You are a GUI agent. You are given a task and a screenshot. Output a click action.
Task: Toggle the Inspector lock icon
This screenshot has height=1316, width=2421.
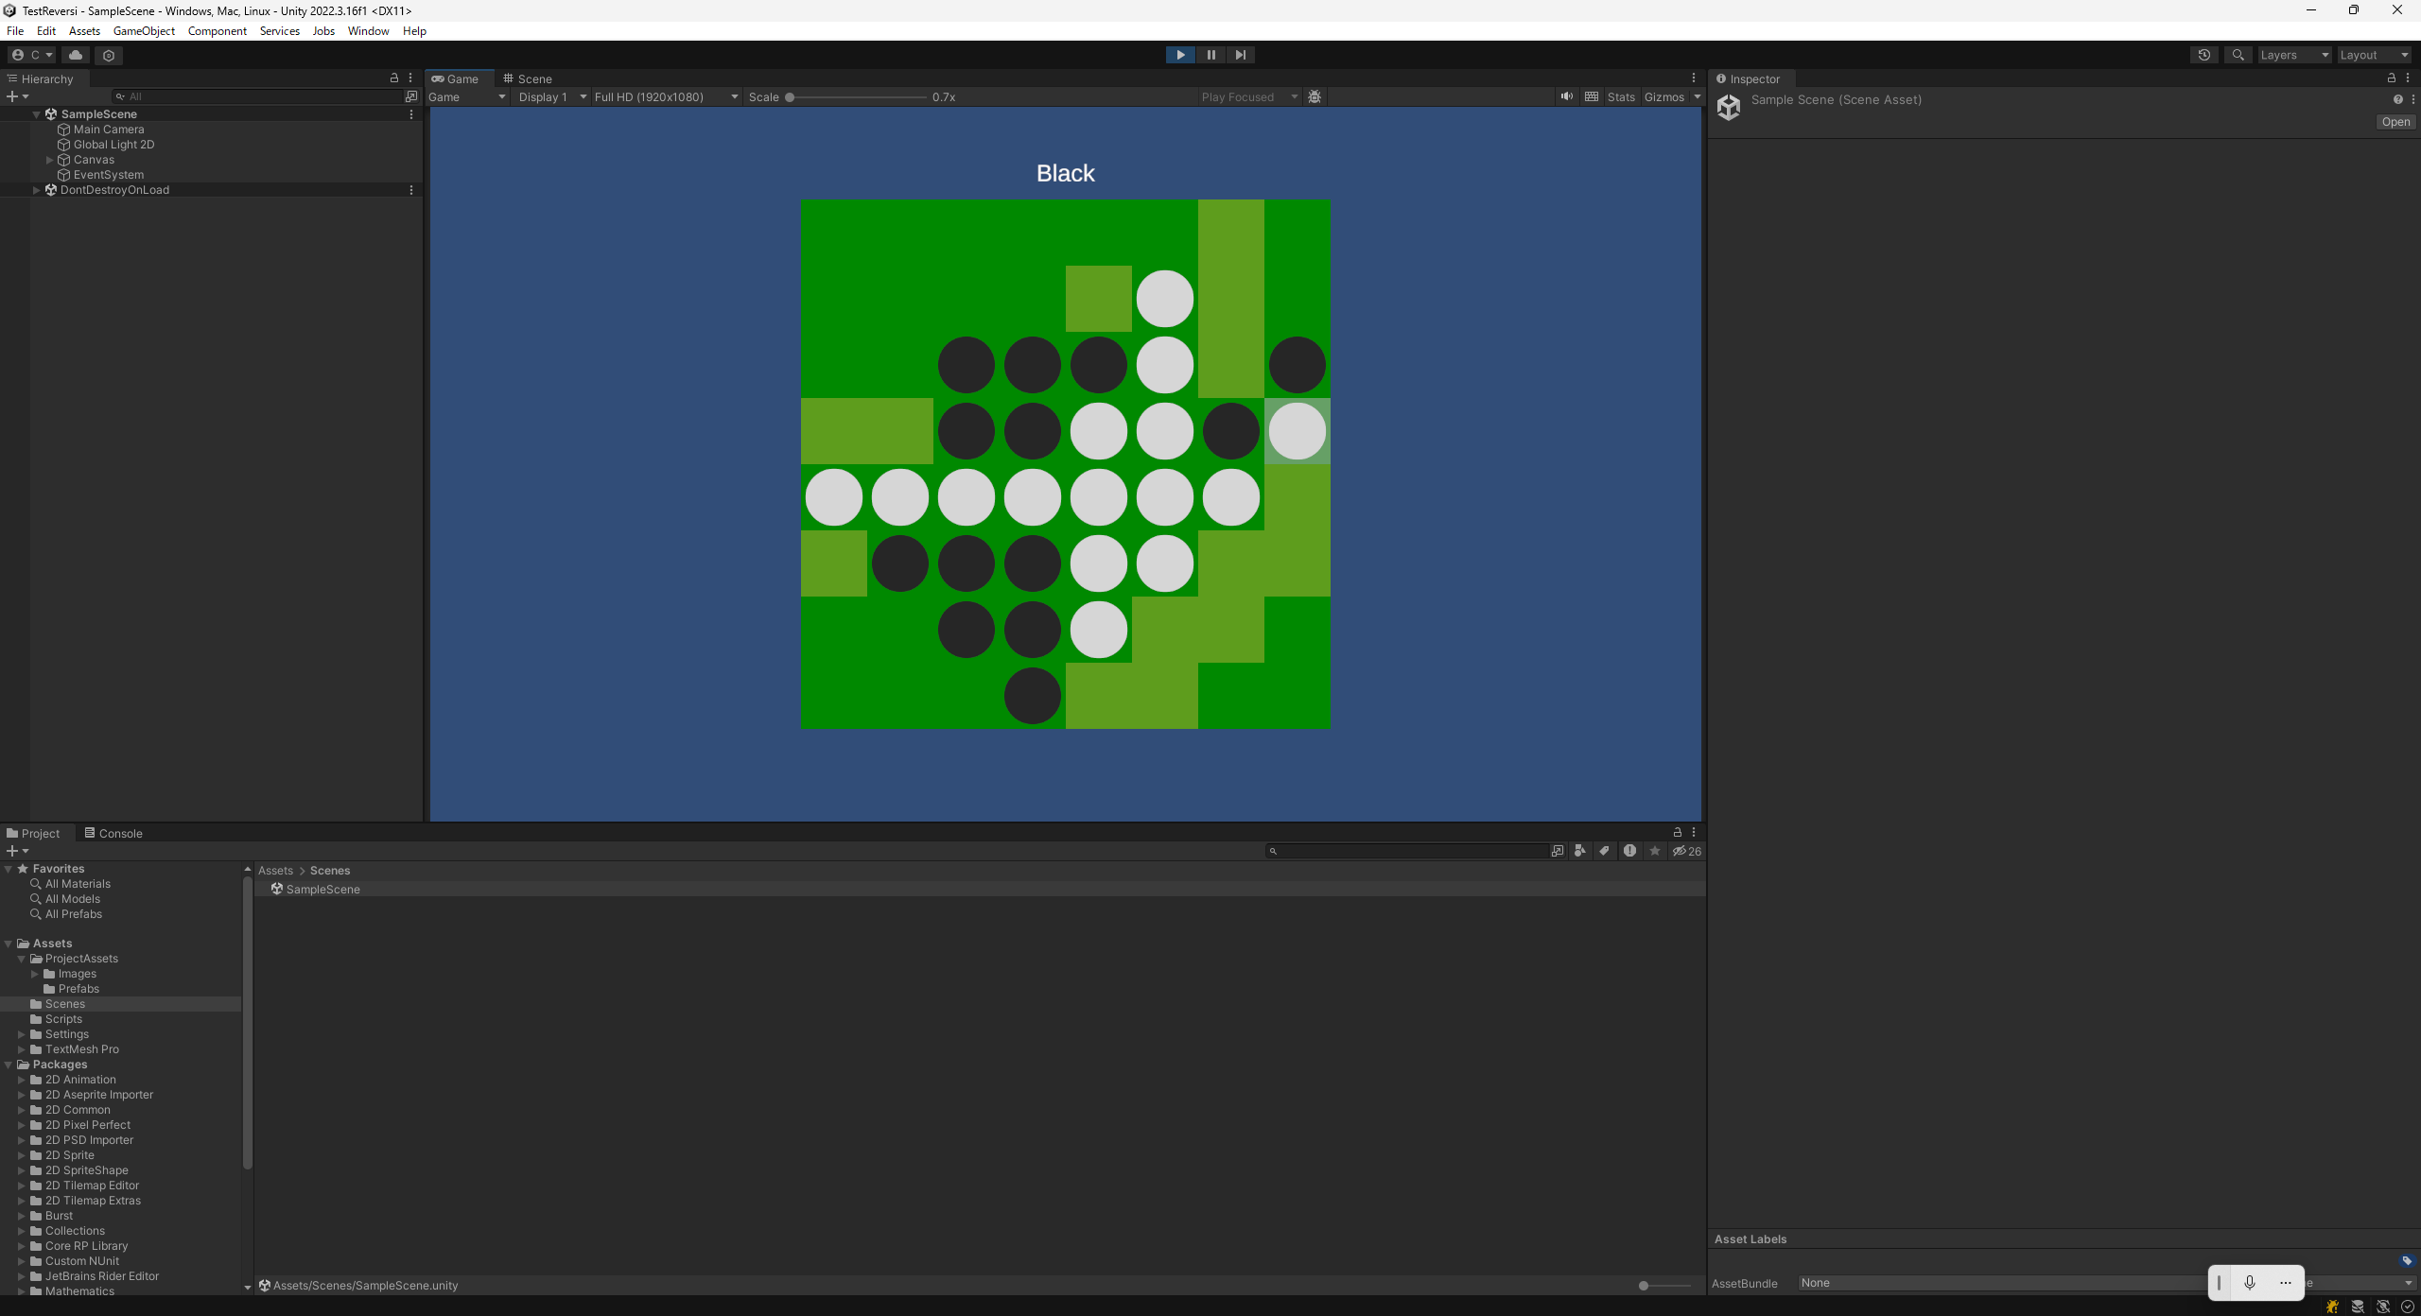tap(2392, 78)
